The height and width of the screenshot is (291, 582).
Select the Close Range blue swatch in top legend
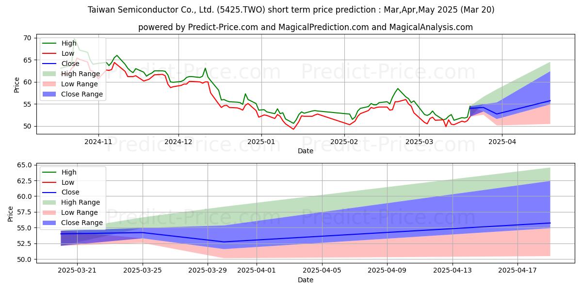[x=49, y=94]
